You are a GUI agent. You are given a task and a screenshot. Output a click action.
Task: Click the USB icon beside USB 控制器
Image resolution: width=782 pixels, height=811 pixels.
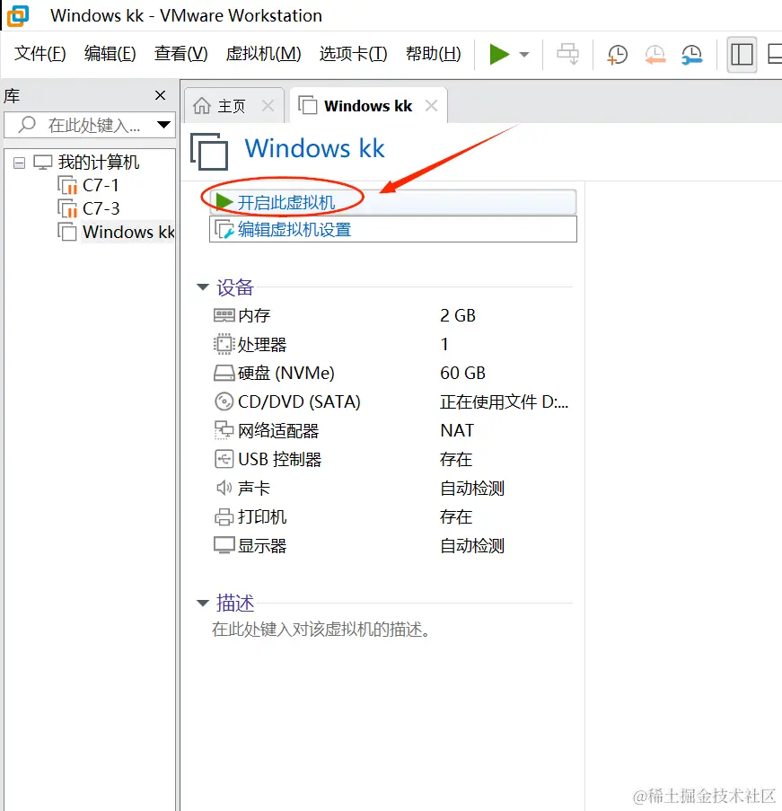click(x=224, y=459)
